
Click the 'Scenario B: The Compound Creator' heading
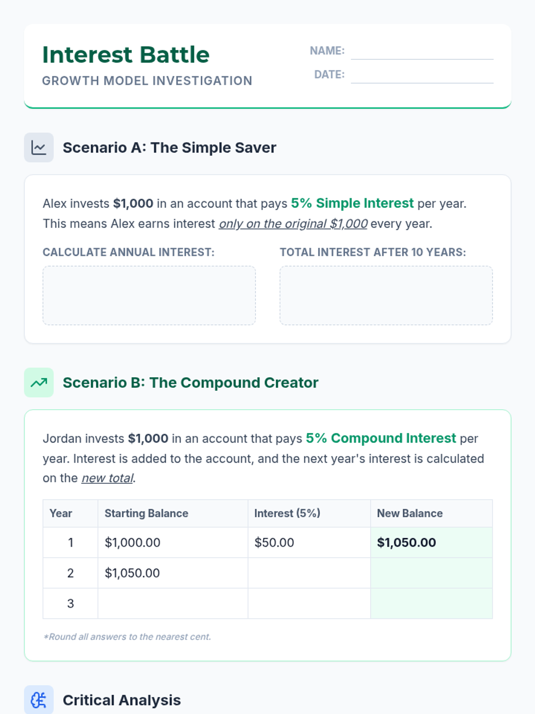(x=190, y=382)
